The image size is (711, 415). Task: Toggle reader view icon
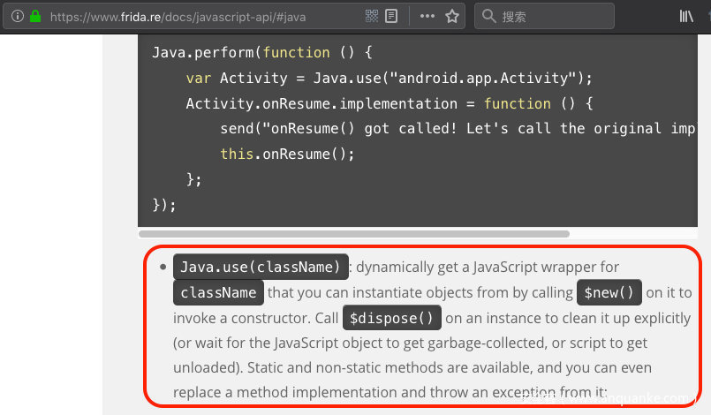pyautogui.click(x=391, y=16)
